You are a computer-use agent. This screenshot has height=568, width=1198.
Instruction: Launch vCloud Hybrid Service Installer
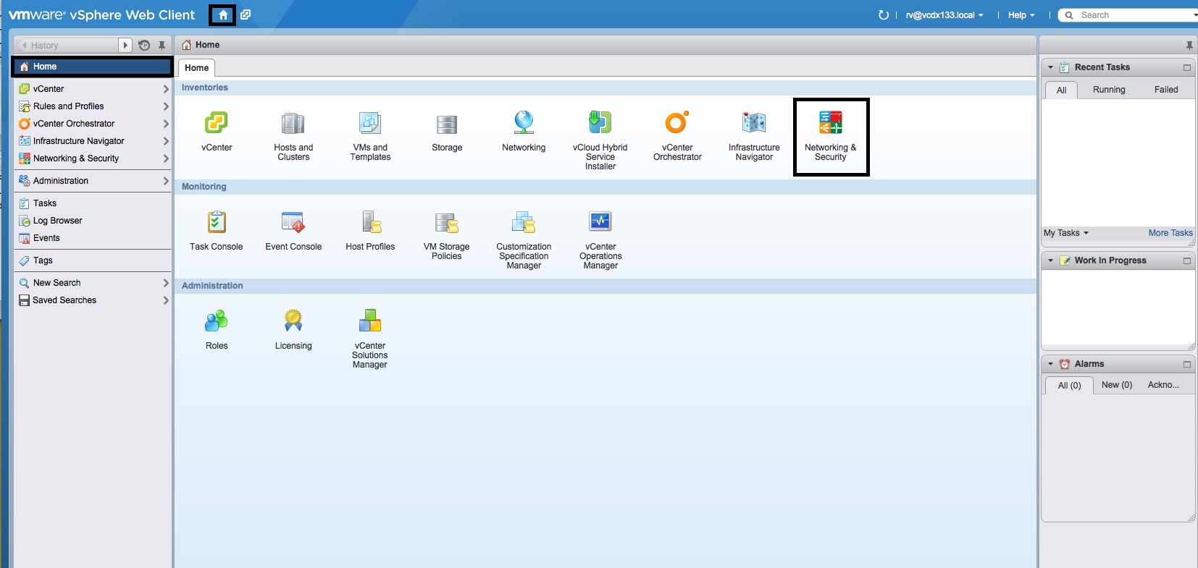[x=600, y=124]
